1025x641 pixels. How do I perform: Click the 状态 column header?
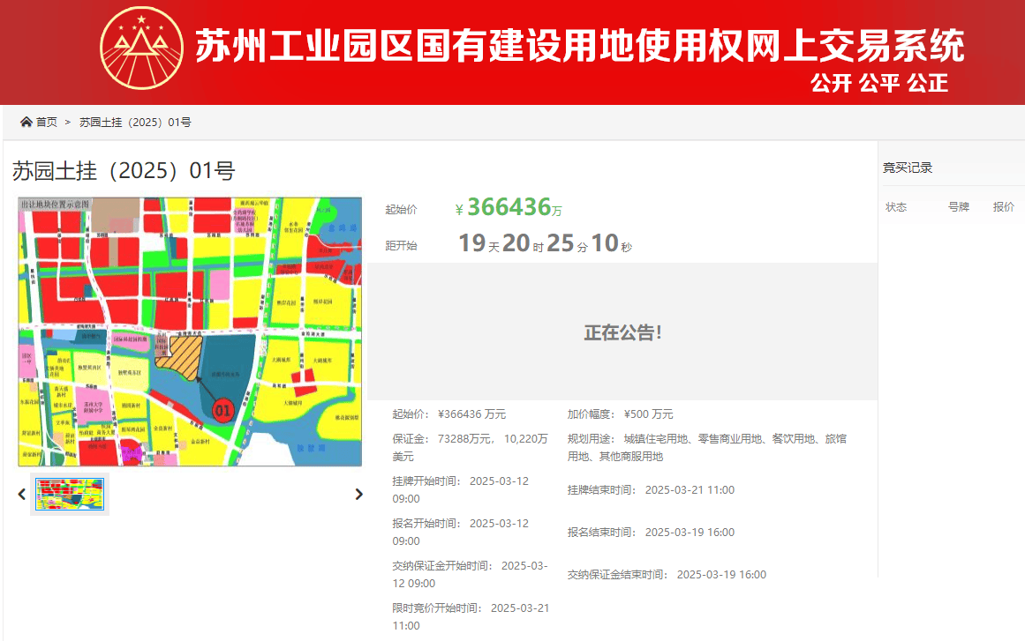pos(896,207)
